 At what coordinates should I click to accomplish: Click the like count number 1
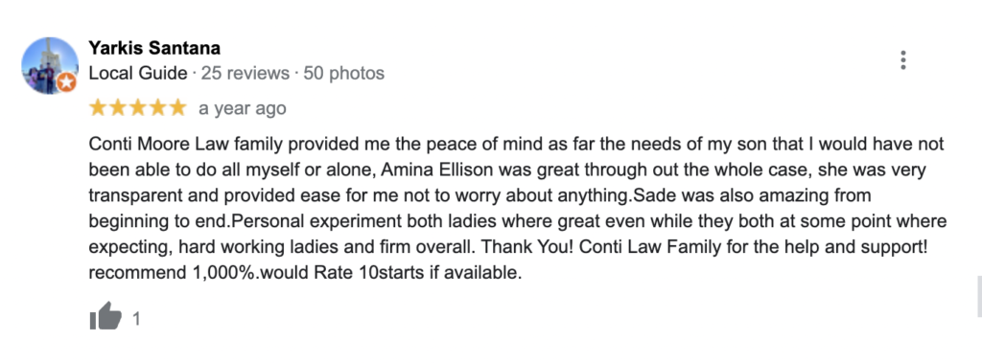136,319
